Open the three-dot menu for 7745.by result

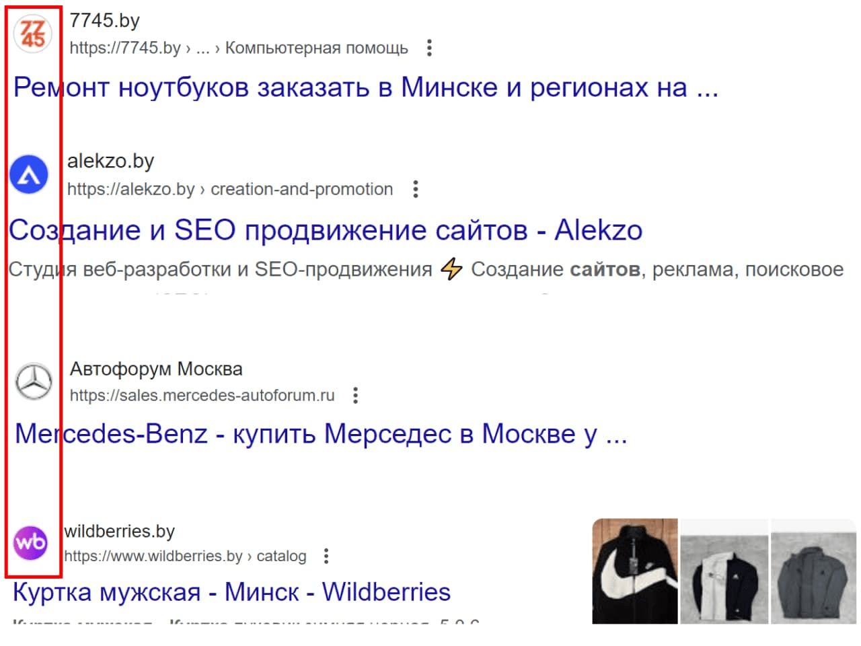pos(429,48)
